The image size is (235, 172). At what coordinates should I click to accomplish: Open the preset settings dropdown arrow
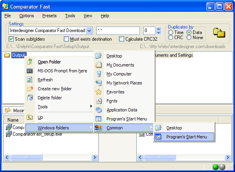[x=89, y=30]
